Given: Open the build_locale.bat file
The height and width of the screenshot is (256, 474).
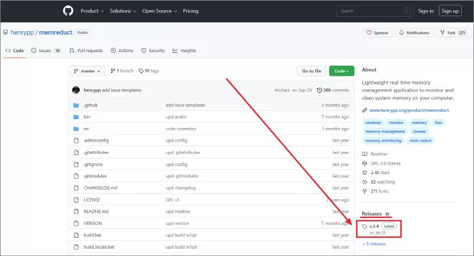Looking at the screenshot, I should point(99,247).
